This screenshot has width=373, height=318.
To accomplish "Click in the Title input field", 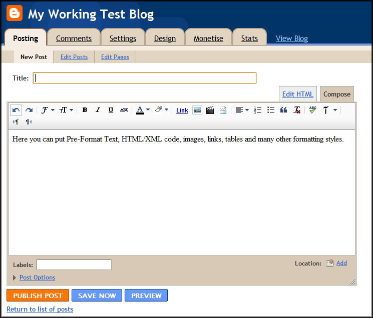I will click(x=145, y=78).
